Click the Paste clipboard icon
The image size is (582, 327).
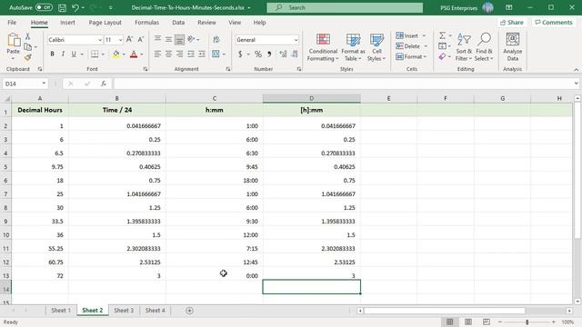(x=14, y=40)
